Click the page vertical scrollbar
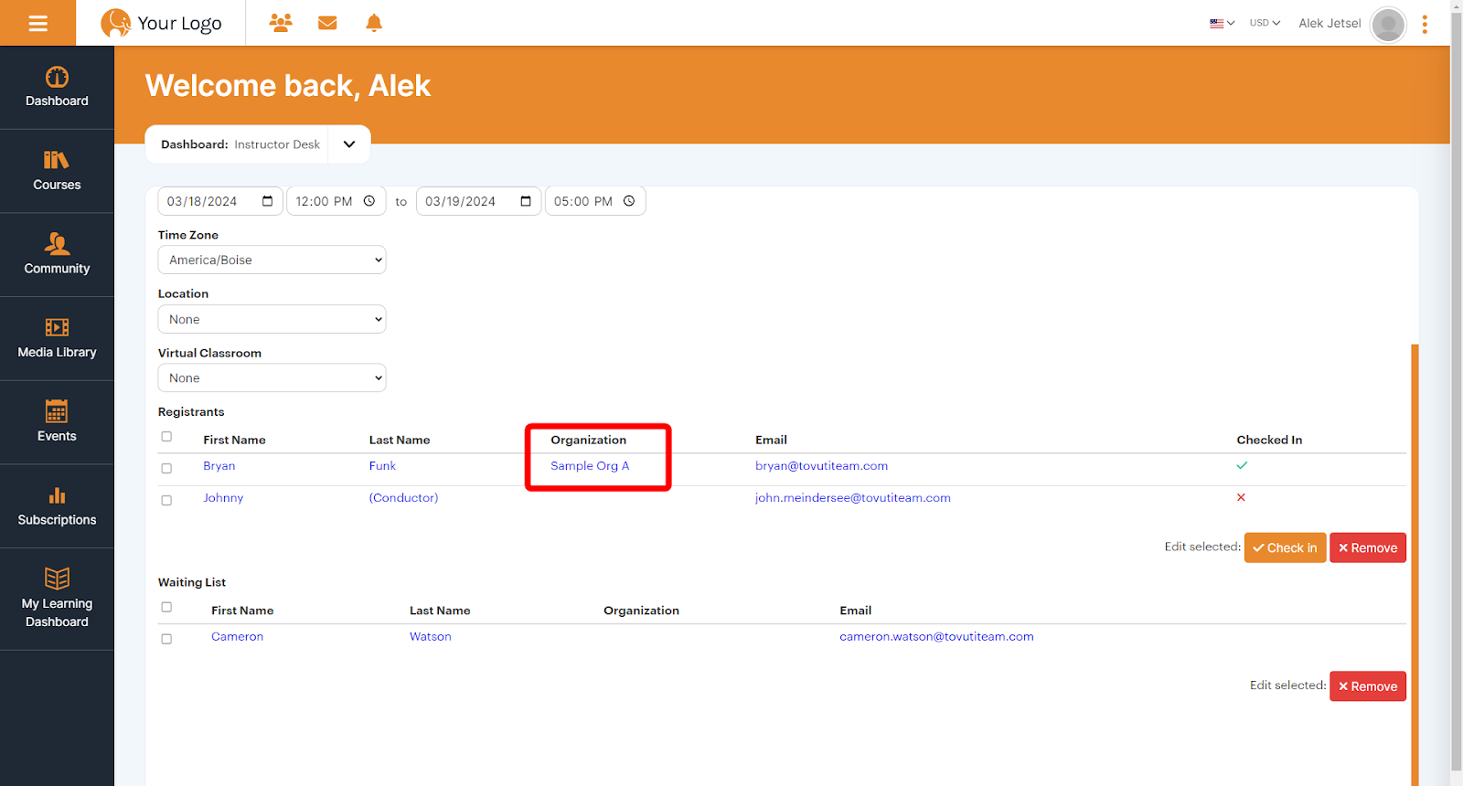1463x786 pixels. tap(1457, 393)
